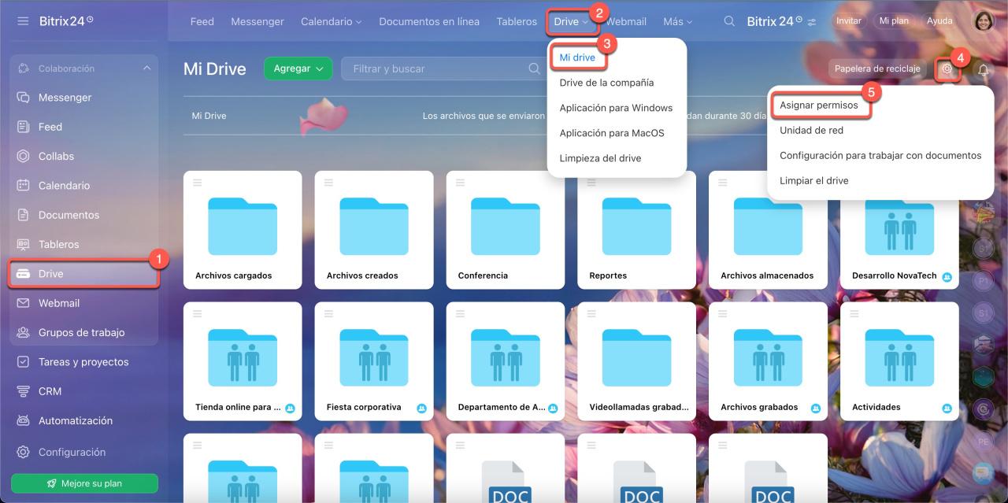
Task: Open Feed in the top menu
Action: point(202,21)
